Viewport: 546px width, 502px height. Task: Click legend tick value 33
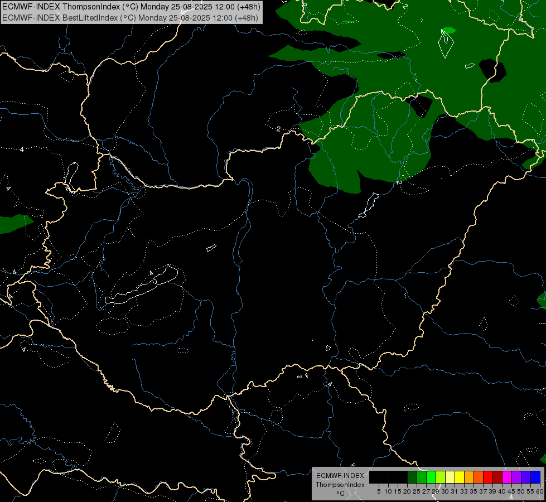coord(464,491)
